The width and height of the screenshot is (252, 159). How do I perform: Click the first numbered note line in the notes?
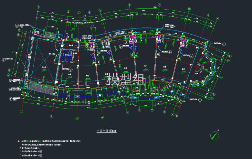[49, 141]
